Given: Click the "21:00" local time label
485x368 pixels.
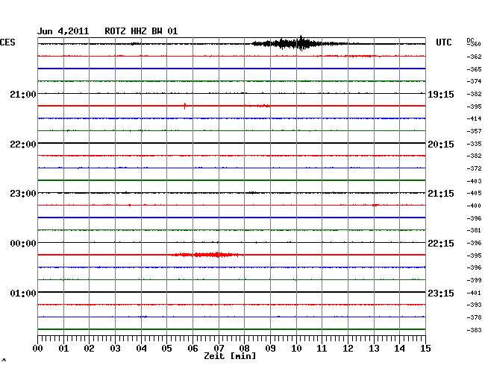Looking at the screenshot, I should point(23,95).
